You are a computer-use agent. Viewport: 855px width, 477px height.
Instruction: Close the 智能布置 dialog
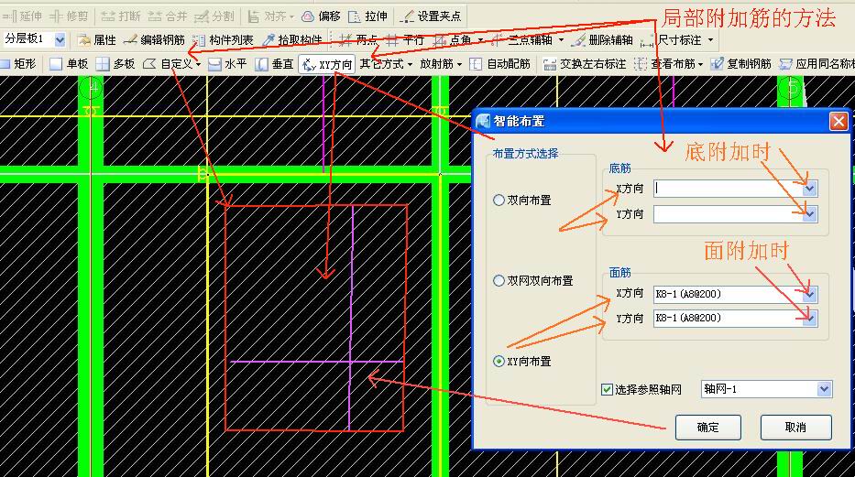(839, 121)
